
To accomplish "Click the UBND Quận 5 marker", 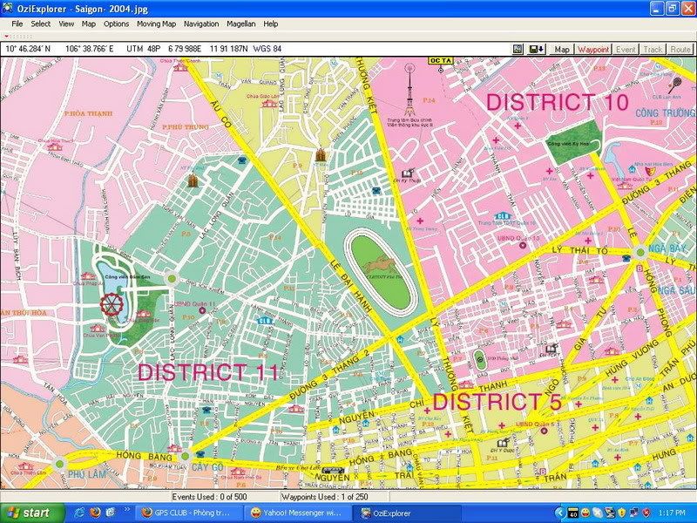I will pos(544,431).
